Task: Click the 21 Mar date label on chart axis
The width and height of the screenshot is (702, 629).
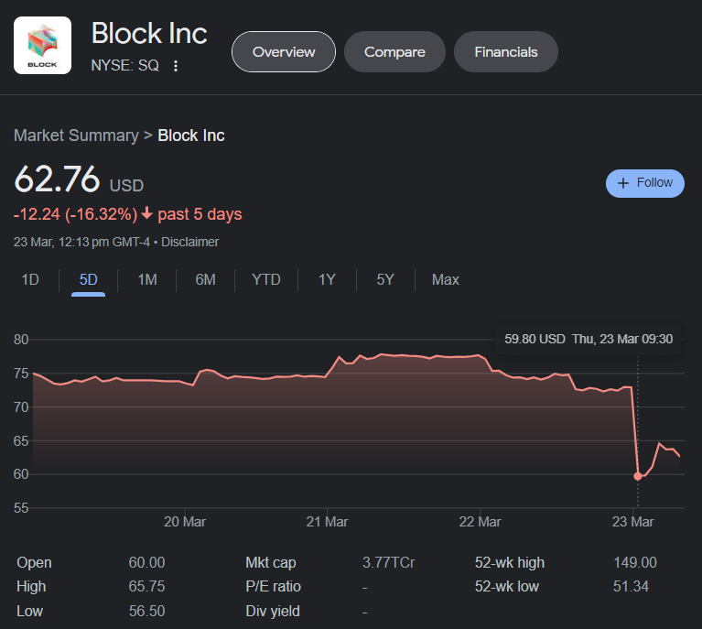Action: pos(327,522)
